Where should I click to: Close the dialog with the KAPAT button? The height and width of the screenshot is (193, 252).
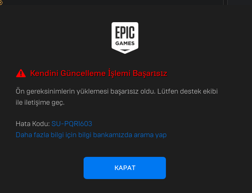[x=125, y=168]
